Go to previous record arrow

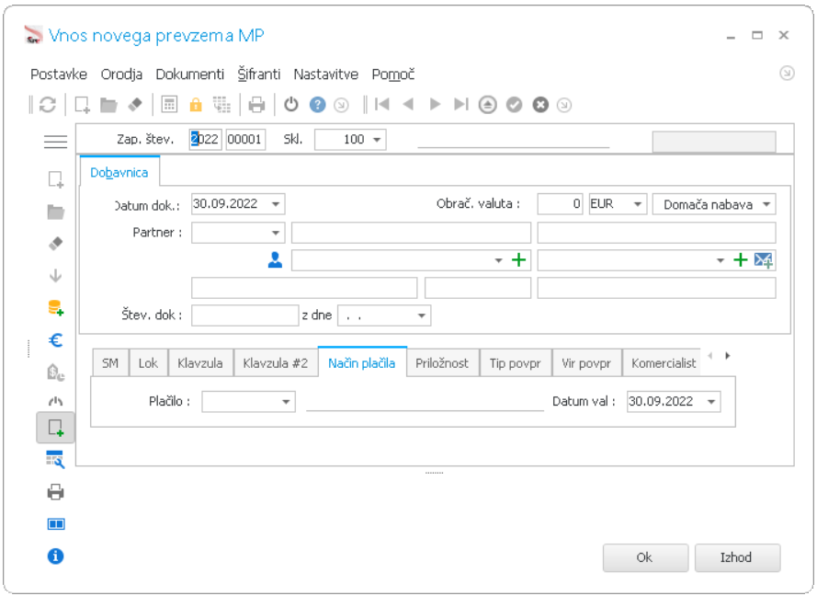coord(408,104)
